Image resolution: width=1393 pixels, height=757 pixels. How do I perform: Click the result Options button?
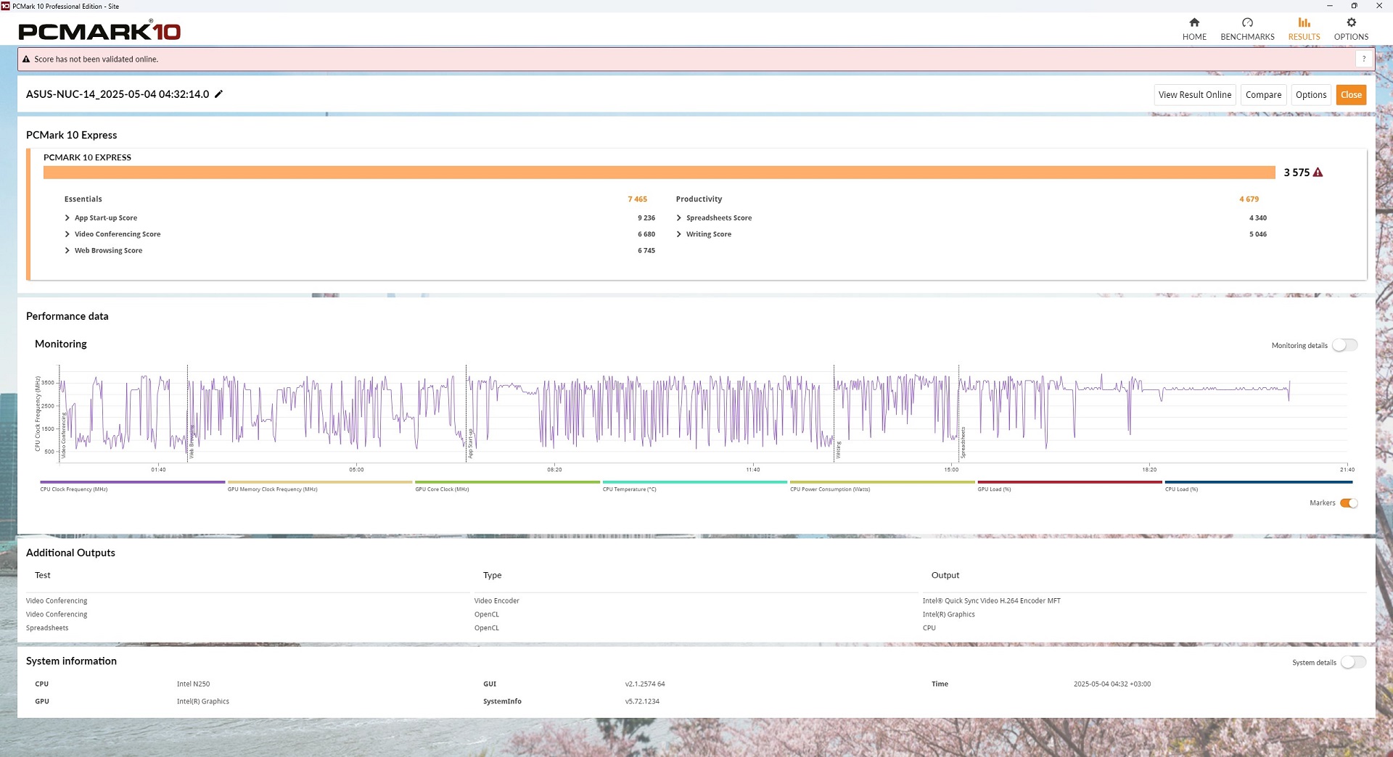1311,95
